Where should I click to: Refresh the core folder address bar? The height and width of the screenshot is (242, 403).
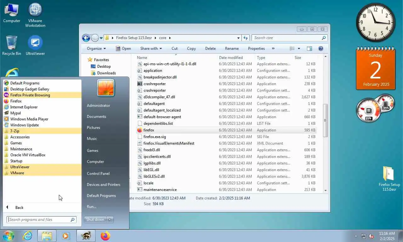click(x=246, y=38)
